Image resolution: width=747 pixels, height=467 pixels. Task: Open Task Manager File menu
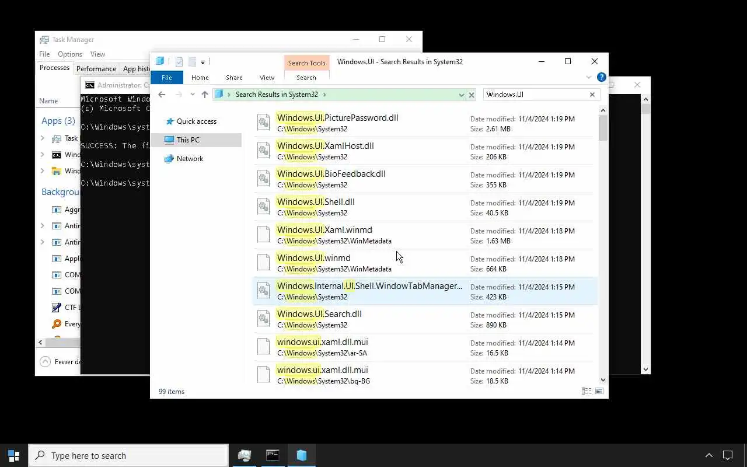click(44, 54)
